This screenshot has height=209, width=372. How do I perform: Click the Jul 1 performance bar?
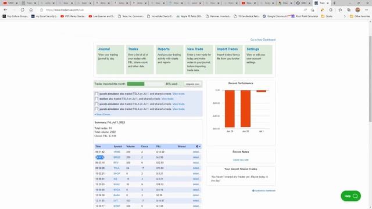(x=261, y=91)
